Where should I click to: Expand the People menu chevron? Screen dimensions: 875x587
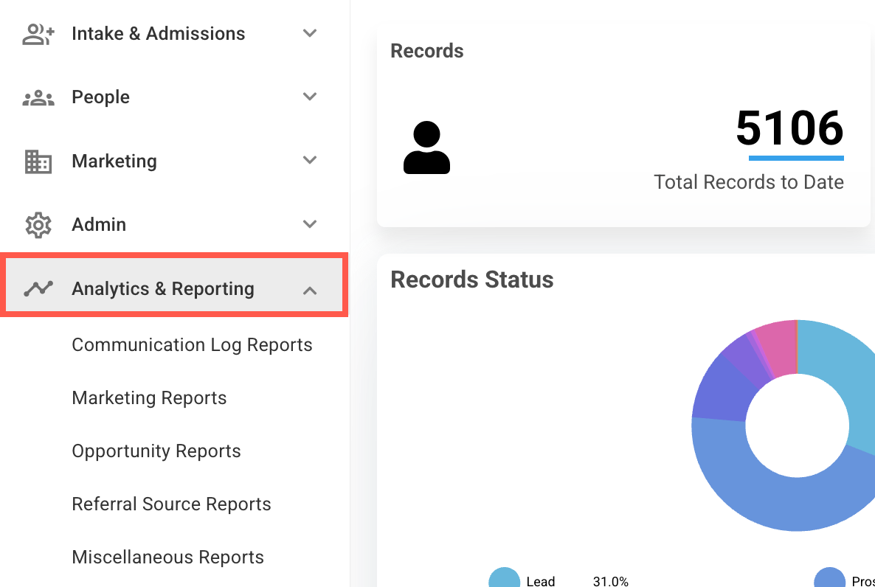tap(310, 97)
